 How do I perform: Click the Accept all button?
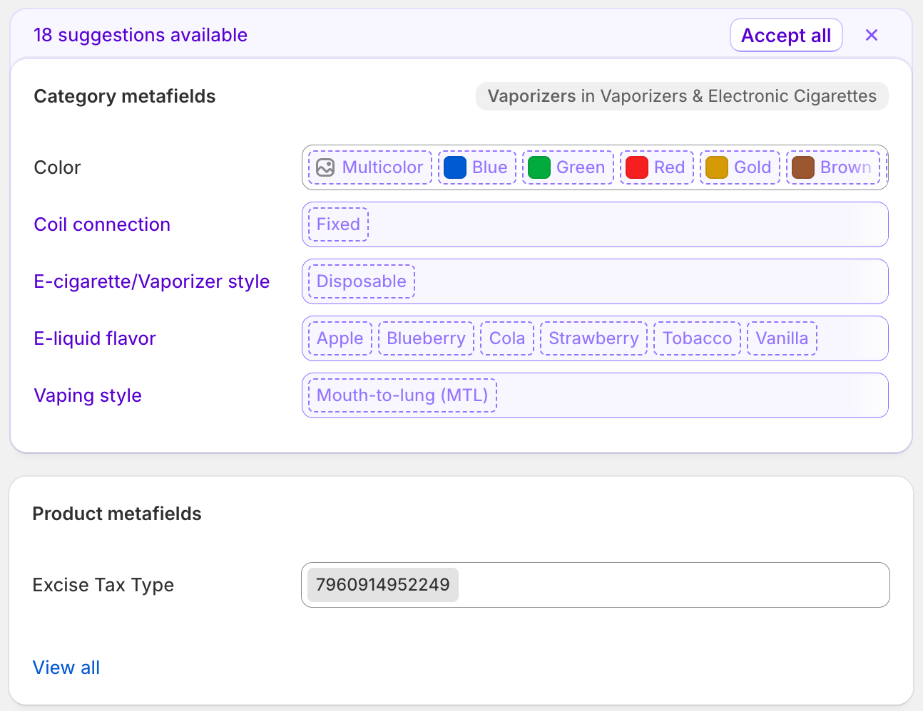786,35
